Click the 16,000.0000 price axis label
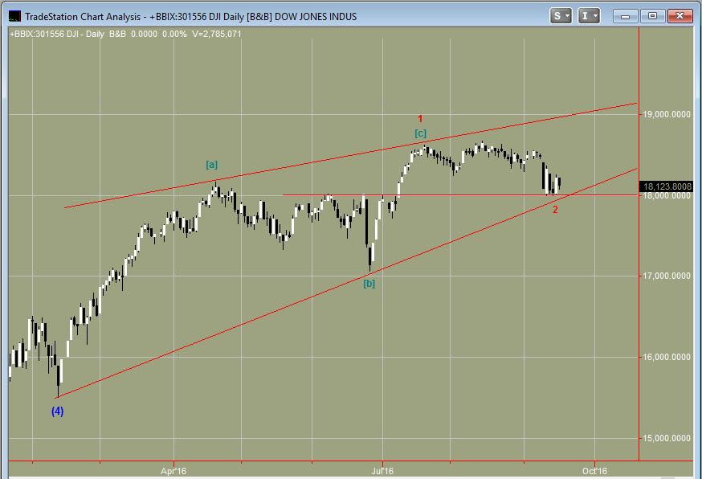 coord(667,357)
